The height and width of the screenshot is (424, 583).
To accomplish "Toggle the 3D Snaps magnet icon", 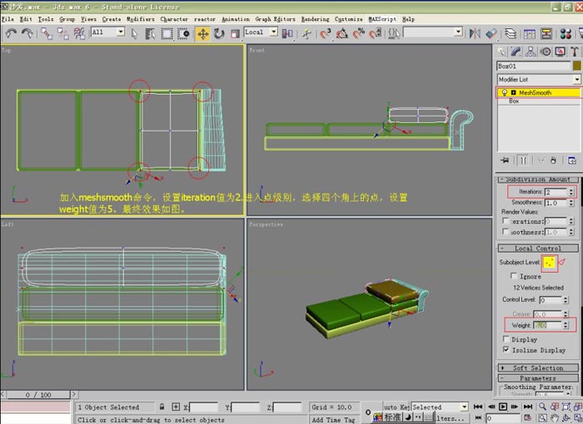I will tap(326, 34).
